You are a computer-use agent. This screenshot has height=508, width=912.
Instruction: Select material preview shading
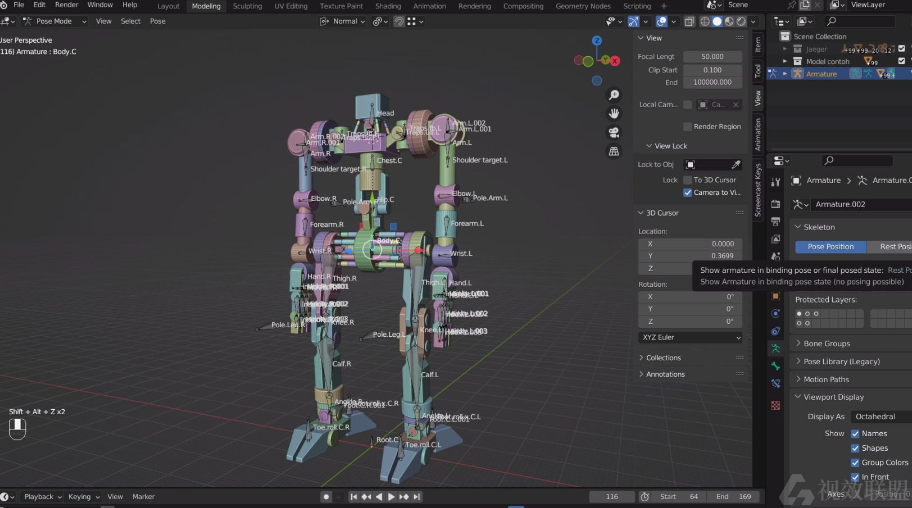point(729,21)
